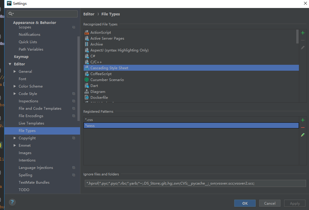Click project-level icon next to Code Style
309x210 pixels.
coord(74,93)
